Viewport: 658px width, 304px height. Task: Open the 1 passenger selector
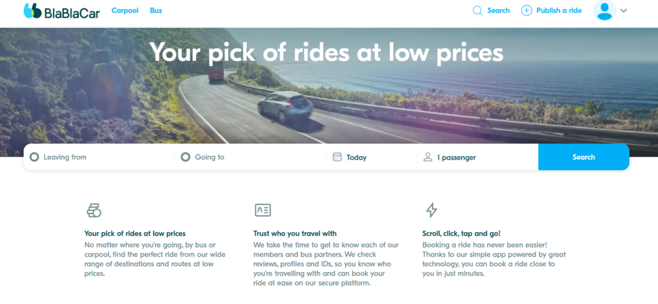coord(456,157)
